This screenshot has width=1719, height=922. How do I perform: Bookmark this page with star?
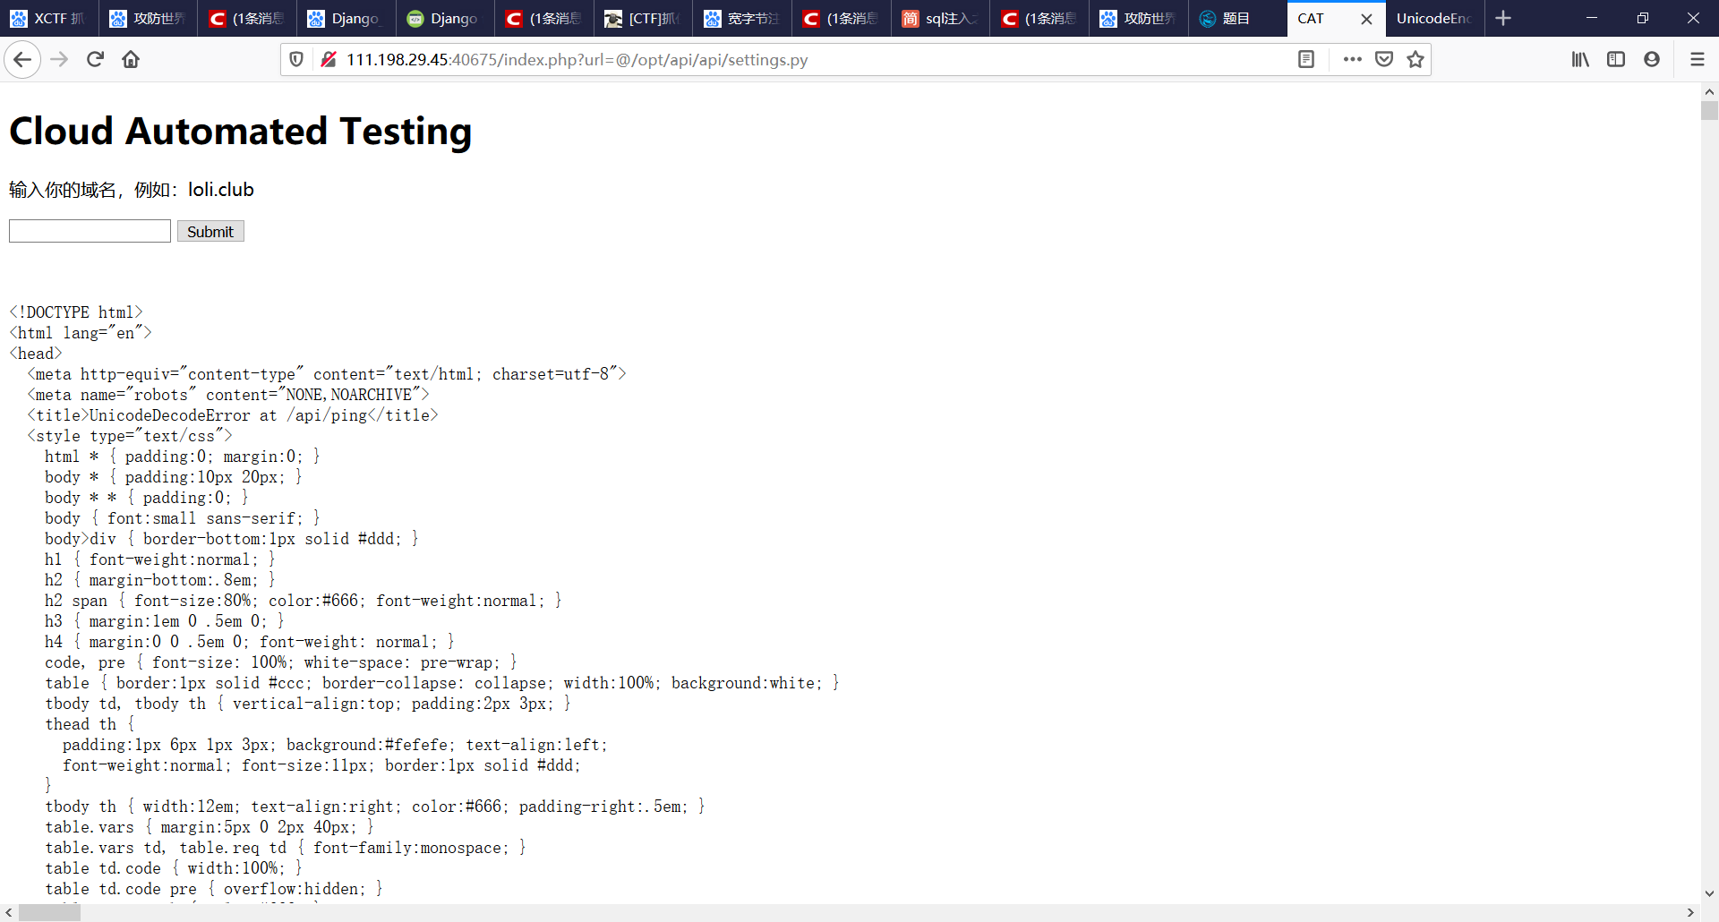pyautogui.click(x=1415, y=60)
